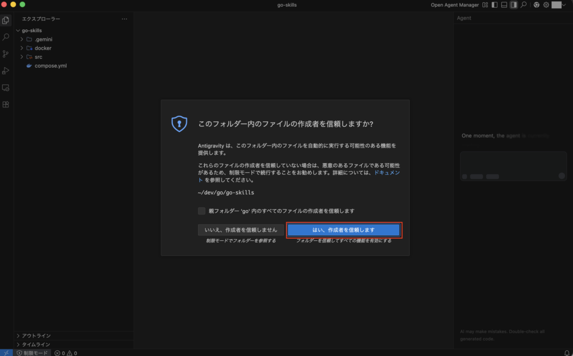
Task: Open the settings gear in title bar
Action: point(546,5)
